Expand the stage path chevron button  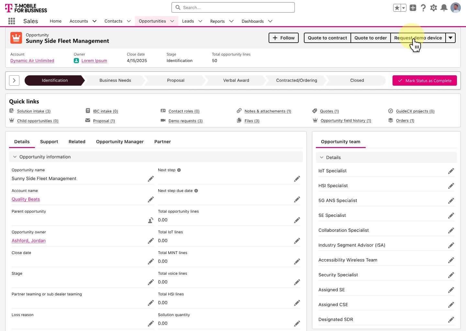coord(14,80)
